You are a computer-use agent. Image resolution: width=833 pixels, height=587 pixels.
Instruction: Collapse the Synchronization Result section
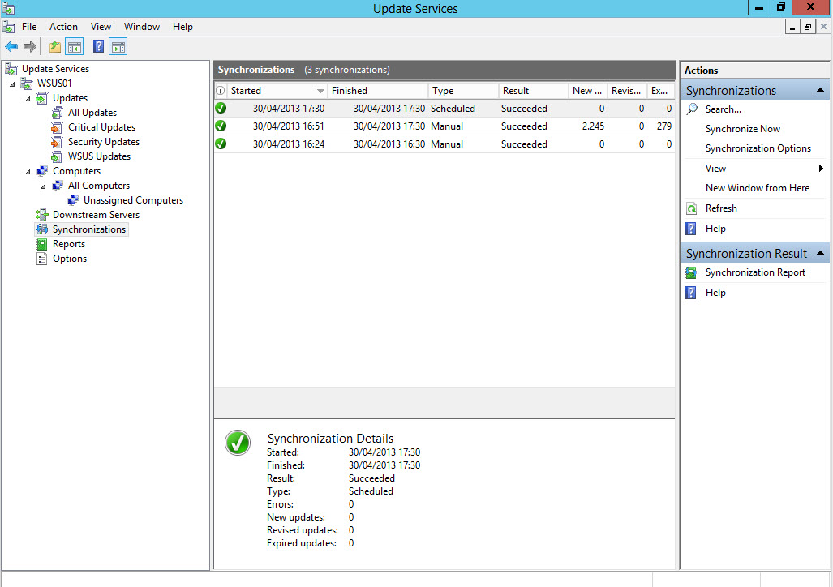pyautogui.click(x=820, y=253)
